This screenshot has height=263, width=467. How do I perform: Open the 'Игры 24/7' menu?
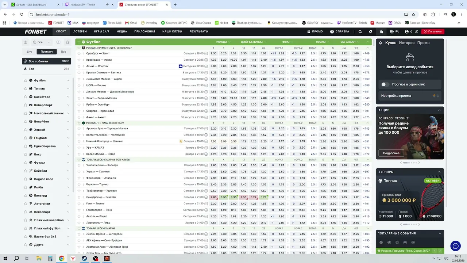click(x=101, y=31)
